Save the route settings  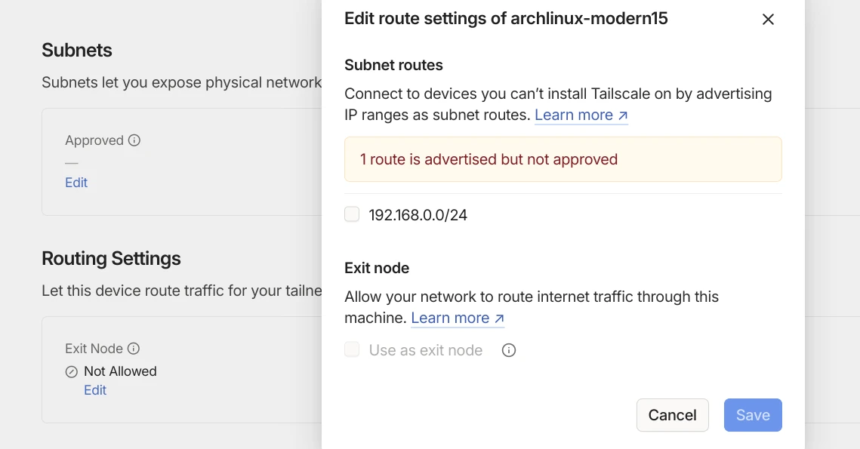coord(752,415)
